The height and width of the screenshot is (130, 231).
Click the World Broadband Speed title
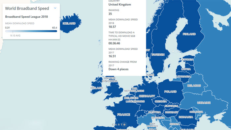pyautogui.click(x=27, y=8)
